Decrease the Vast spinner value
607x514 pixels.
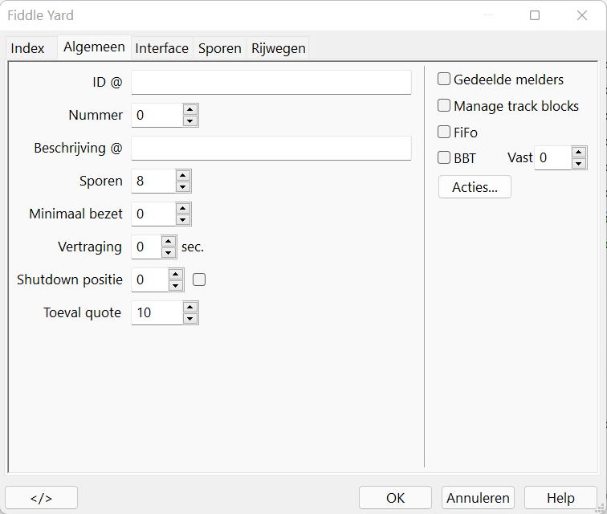(x=578, y=164)
